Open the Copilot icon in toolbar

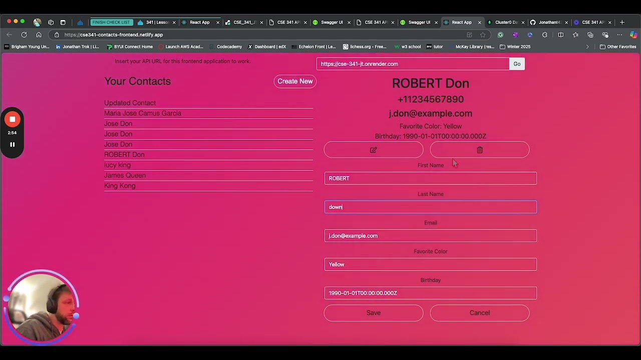click(x=634, y=34)
